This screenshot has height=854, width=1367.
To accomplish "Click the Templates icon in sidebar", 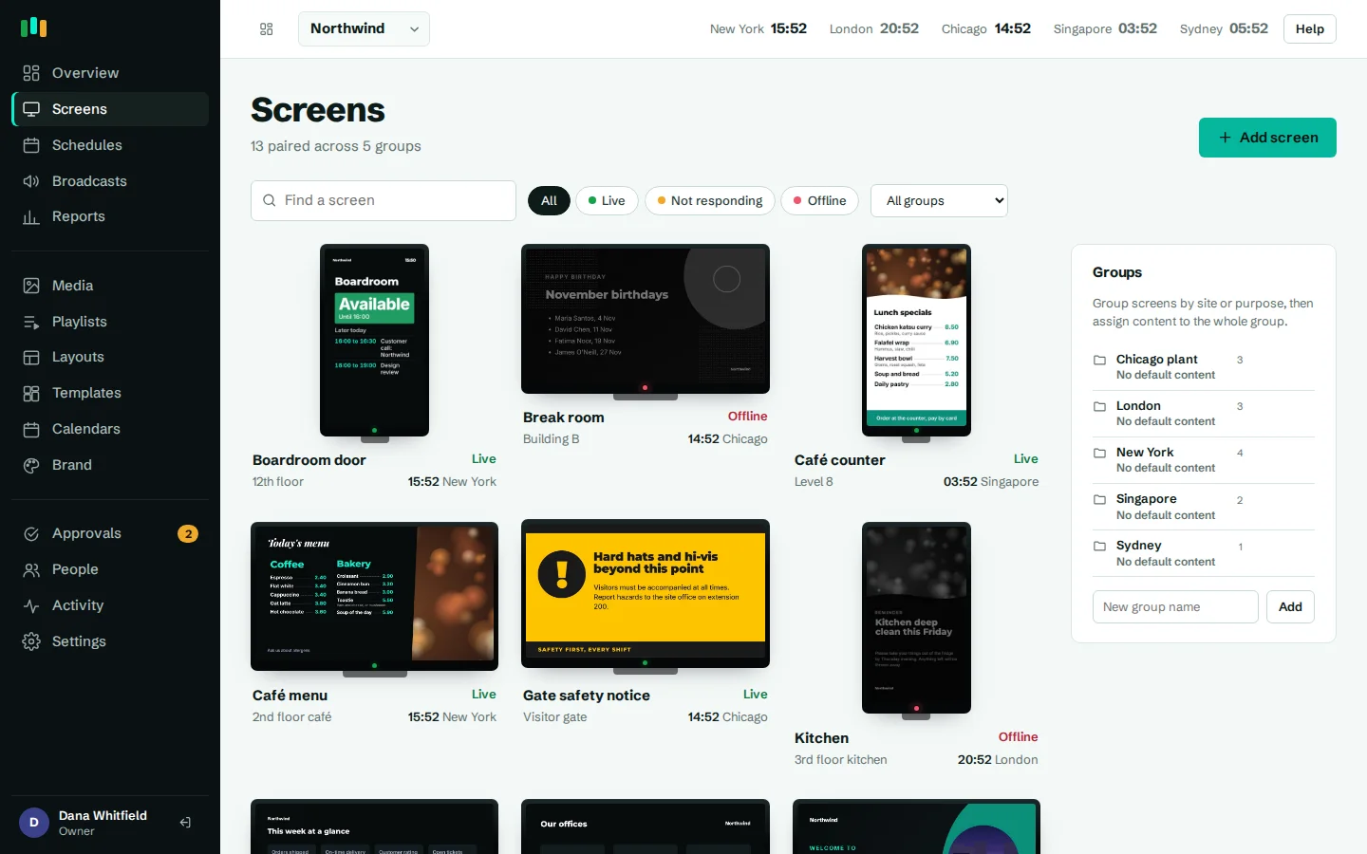I will (31, 393).
